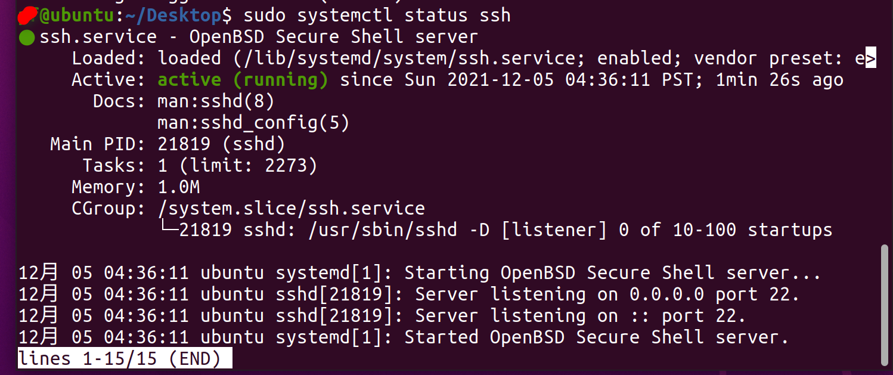Click the ssh.service title line
The height and width of the screenshot is (375, 893).
(x=258, y=37)
